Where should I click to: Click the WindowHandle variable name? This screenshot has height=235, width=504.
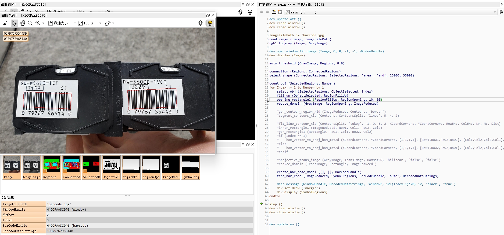pyautogui.click(x=23, y=209)
